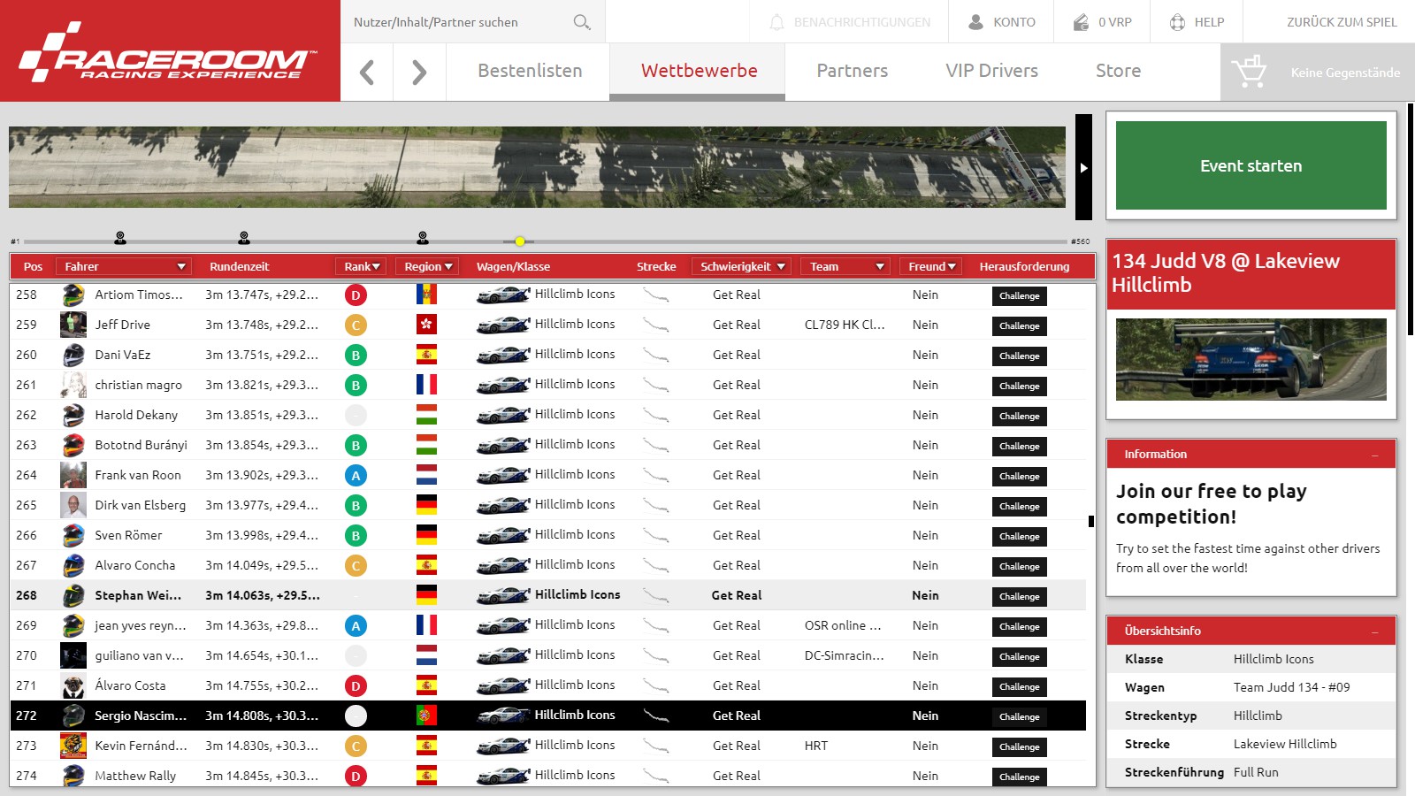
Task: Click the Wagen/Klasse column header
Action: pos(513,266)
